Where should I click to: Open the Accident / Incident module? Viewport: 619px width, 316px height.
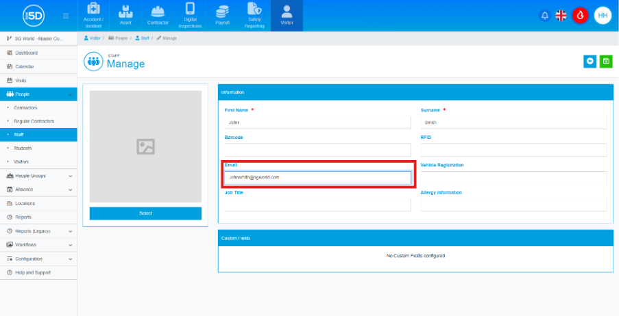[93, 16]
